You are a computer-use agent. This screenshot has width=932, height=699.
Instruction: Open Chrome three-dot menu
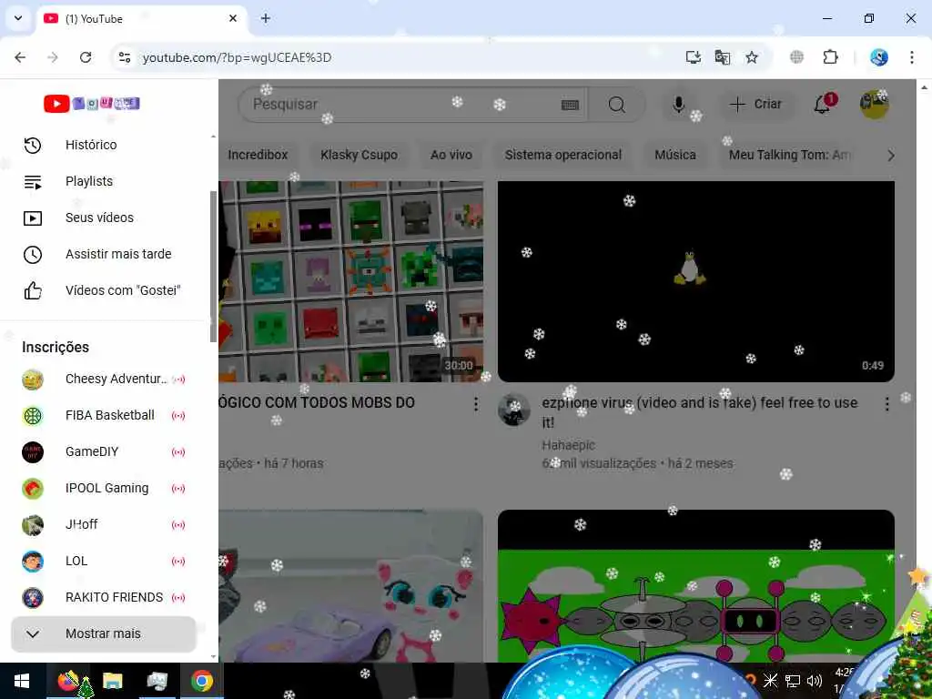click(912, 57)
